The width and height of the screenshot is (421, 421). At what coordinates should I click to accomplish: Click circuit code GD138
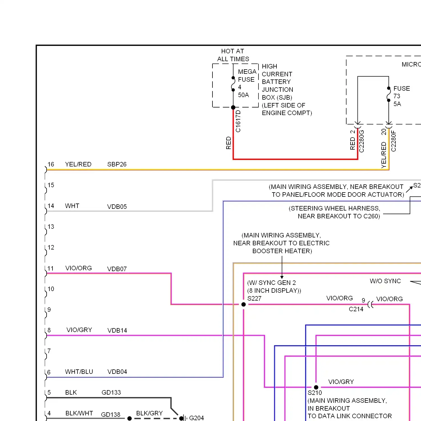point(111,415)
